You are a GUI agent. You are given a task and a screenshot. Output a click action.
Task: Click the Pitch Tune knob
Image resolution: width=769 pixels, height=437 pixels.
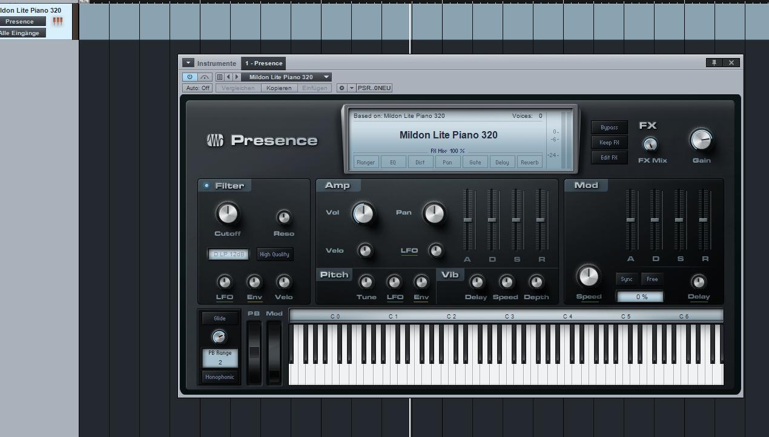(x=366, y=282)
